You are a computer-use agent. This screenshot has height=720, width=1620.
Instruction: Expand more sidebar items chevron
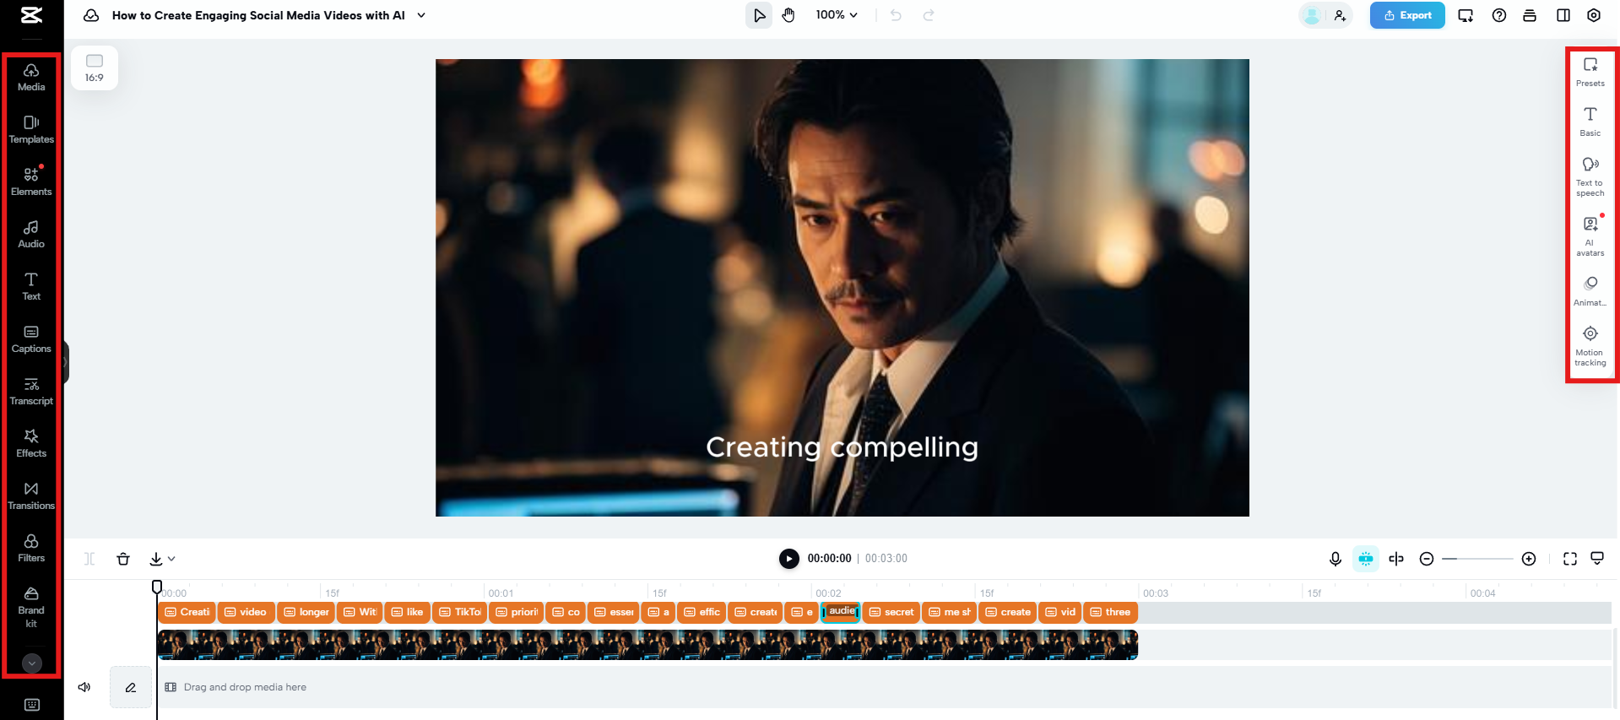point(31,663)
